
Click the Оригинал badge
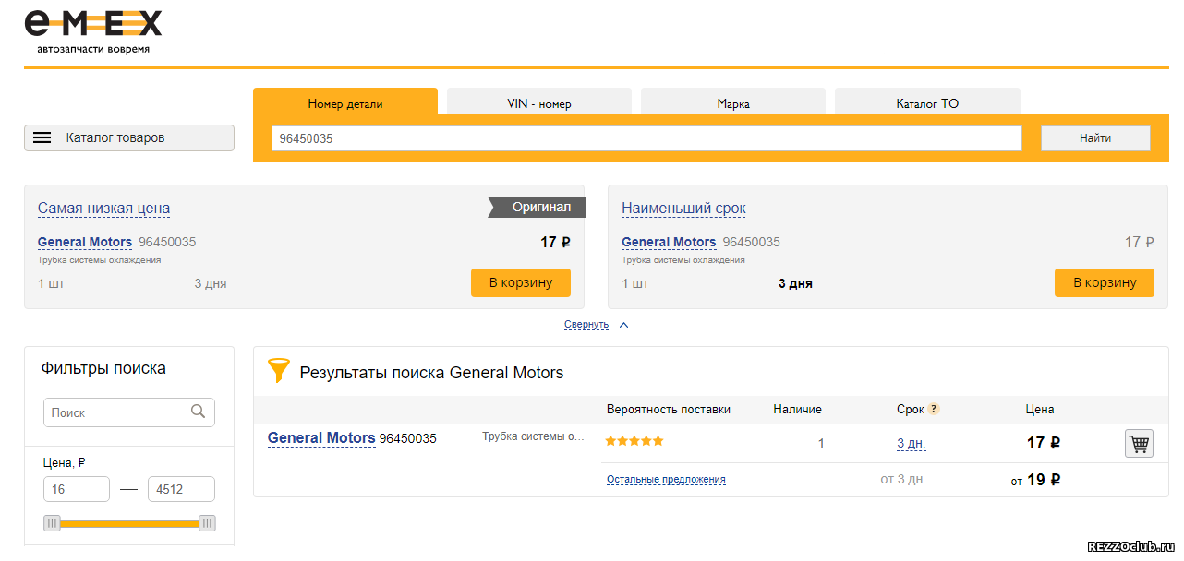(x=538, y=207)
